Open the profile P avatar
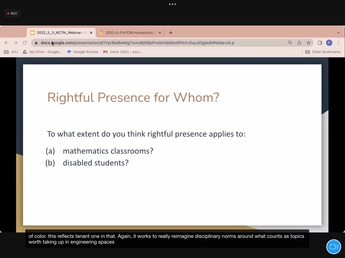Viewport: 345px width, 258px height. click(x=329, y=43)
